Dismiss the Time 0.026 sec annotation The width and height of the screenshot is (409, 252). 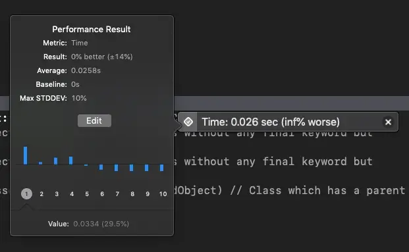[388, 122]
